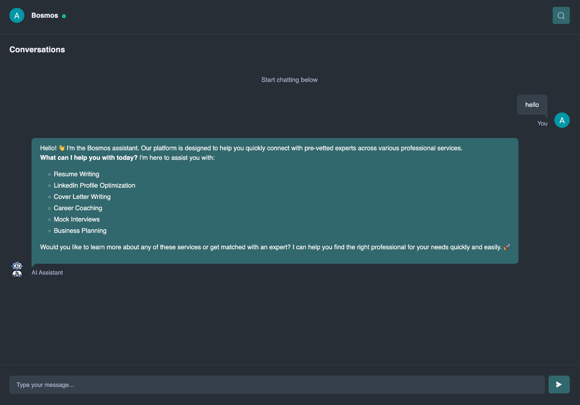The image size is (580, 405).
Task: Send message with arrow button
Action: pyautogui.click(x=559, y=384)
